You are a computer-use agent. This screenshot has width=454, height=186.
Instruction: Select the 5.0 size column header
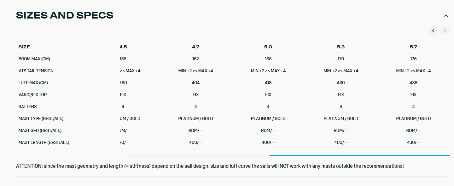pyautogui.click(x=268, y=47)
